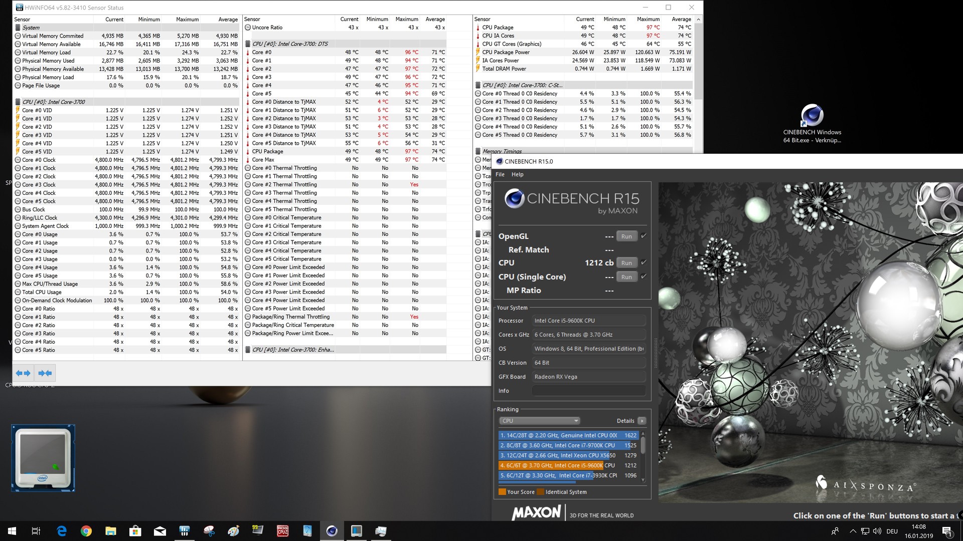The height and width of the screenshot is (541, 963).
Task: Launch Microsoft Edge from taskbar
Action: 62,531
